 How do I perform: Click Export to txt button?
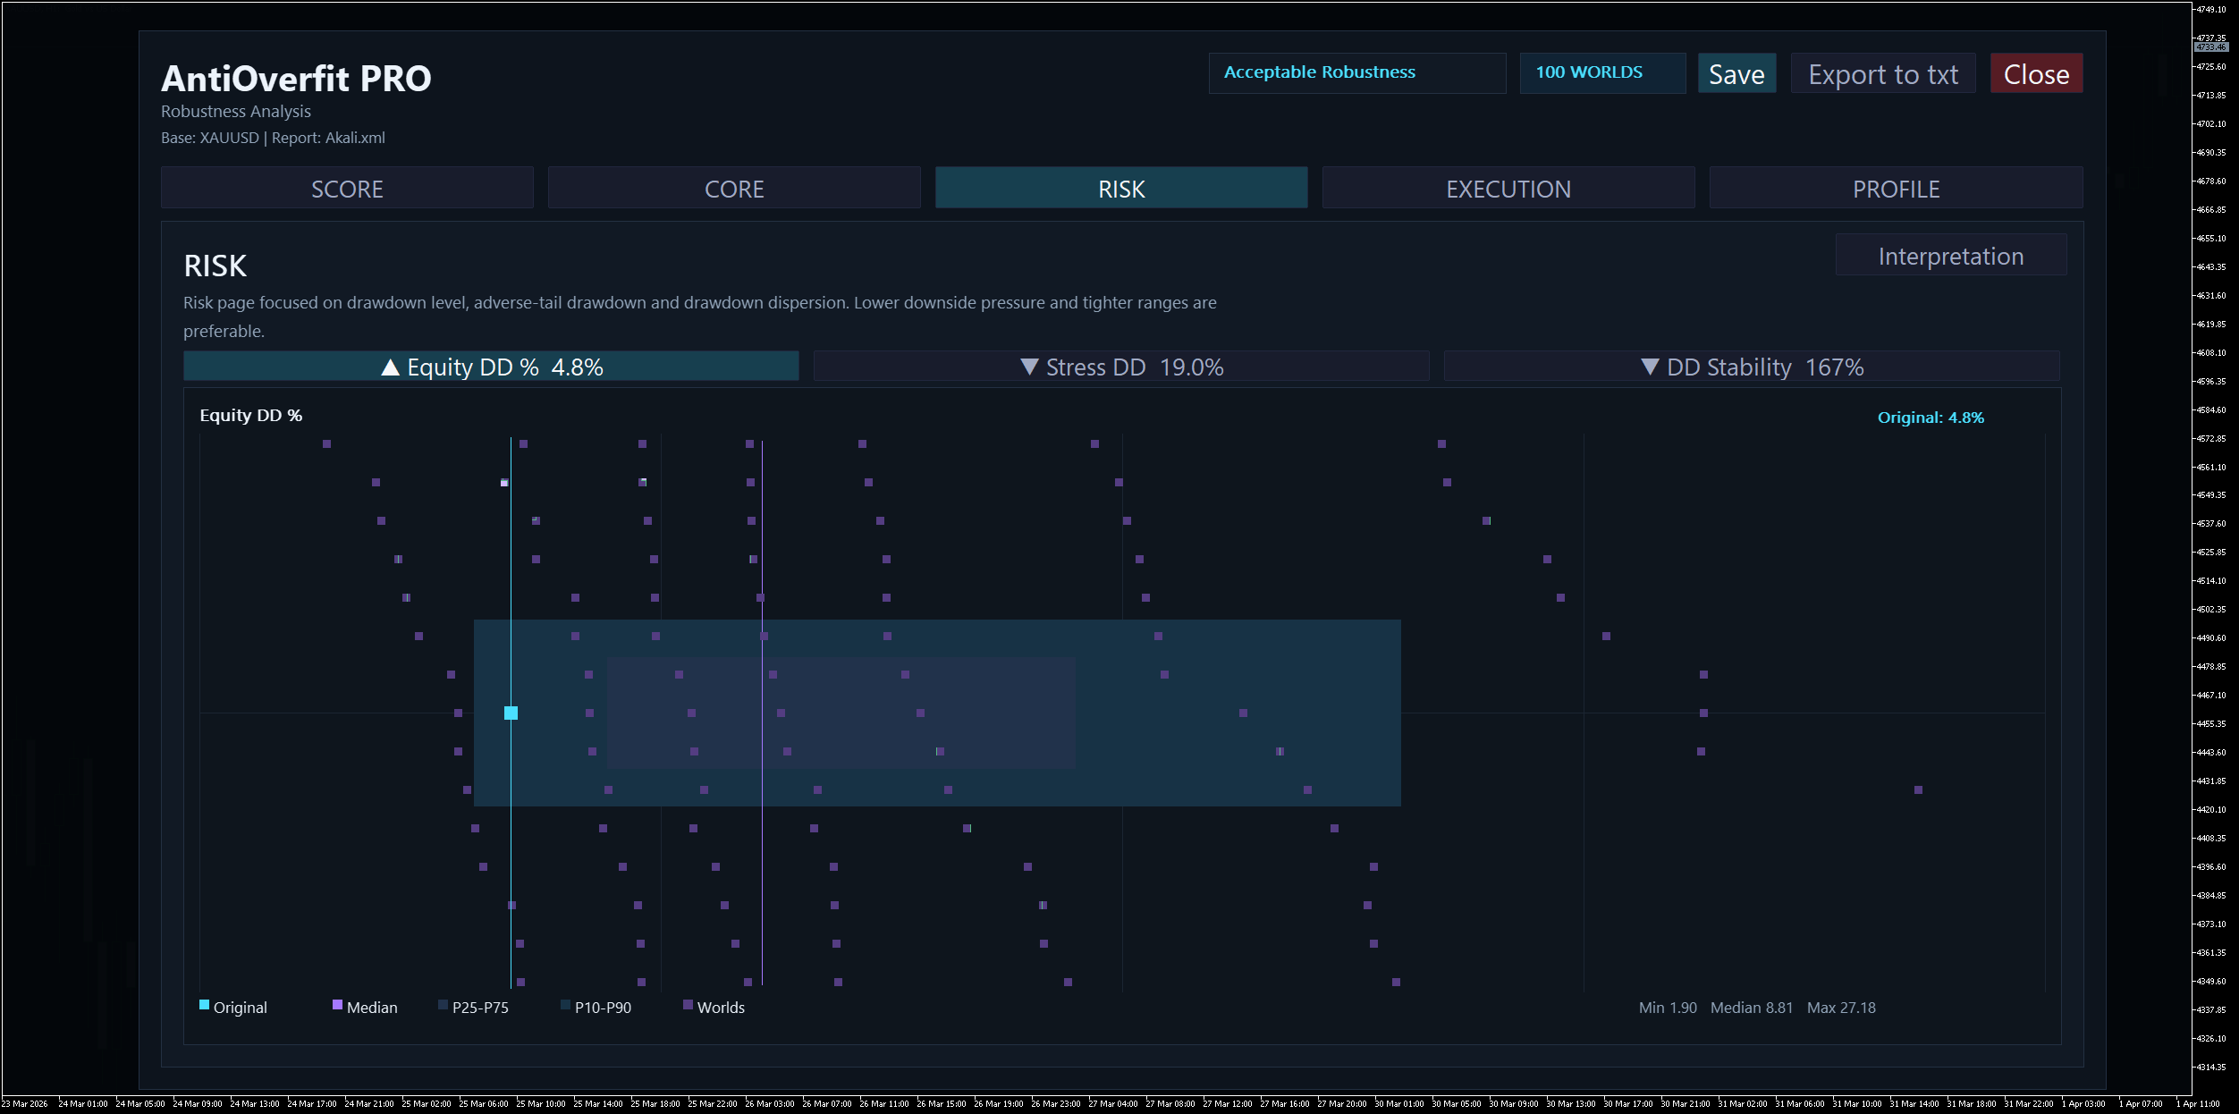tap(1882, 74)
